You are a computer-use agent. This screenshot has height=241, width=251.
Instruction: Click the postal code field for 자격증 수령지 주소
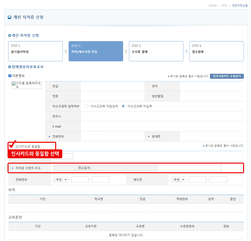[x=64, y=168]
